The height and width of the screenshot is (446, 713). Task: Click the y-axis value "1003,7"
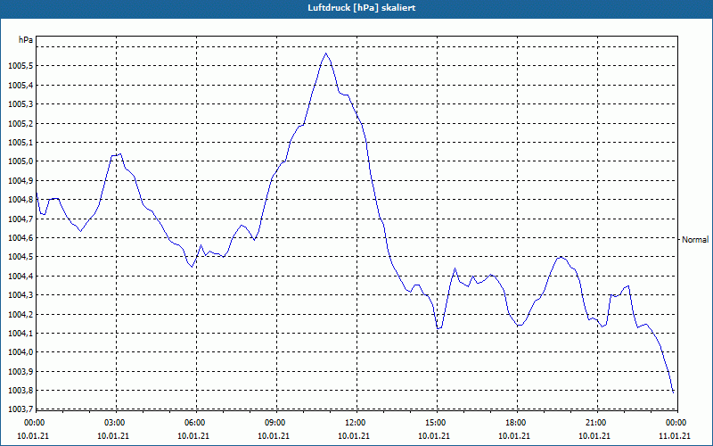(x=20, y=409)
